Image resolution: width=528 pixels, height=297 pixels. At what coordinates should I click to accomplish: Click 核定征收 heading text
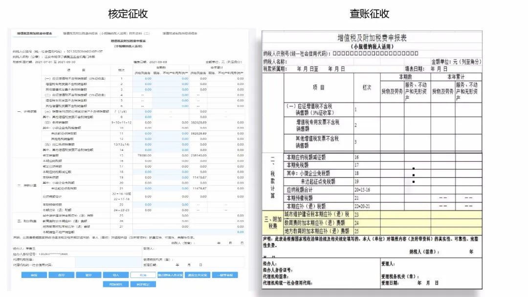coord(128,14)
